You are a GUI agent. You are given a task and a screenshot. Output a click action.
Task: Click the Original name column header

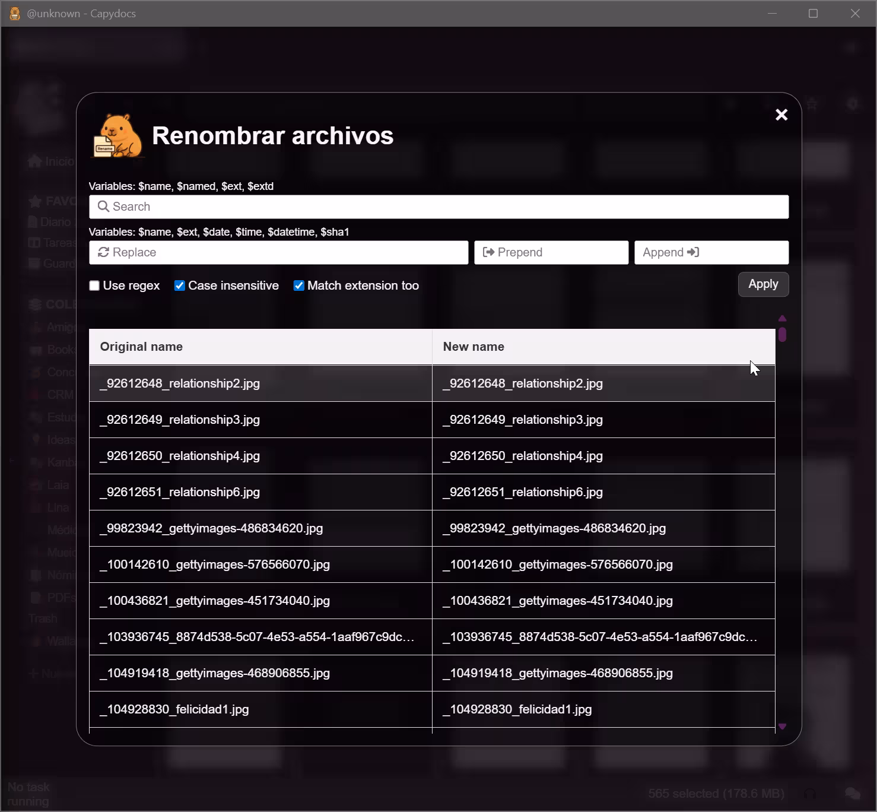pos(141,347)
